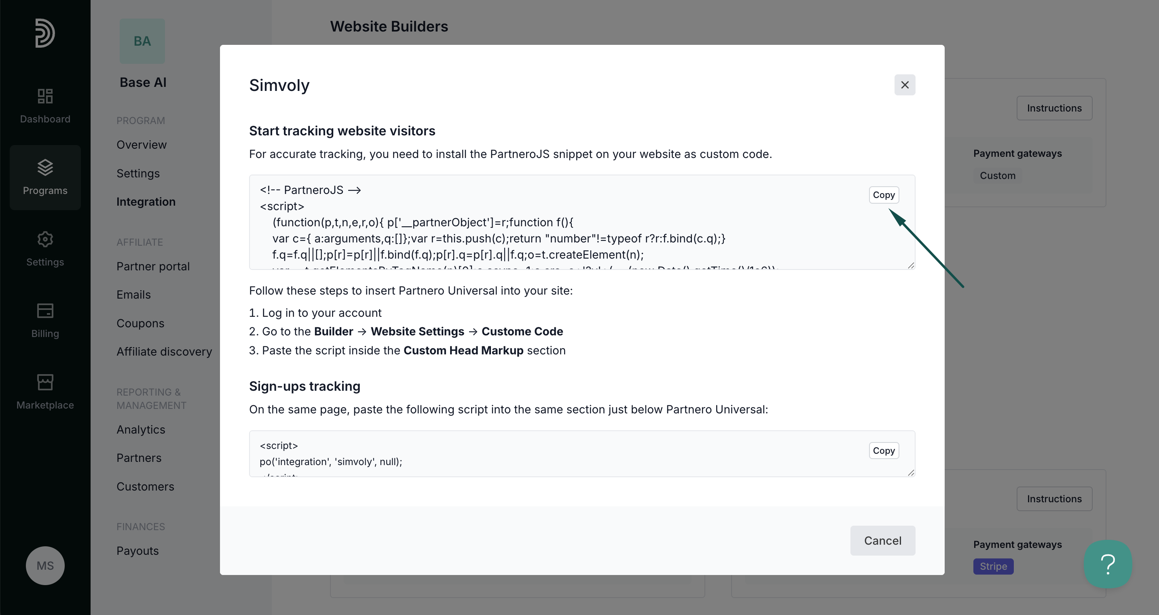Screen dimensions: 1159x615
Task: Click Instructions button near Stripe gateway
Action: tap(1054, 499)
